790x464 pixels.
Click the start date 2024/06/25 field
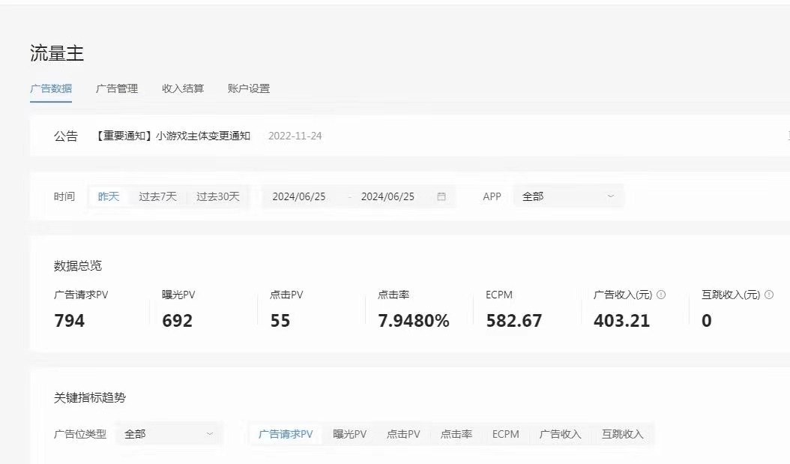point(299,196)
